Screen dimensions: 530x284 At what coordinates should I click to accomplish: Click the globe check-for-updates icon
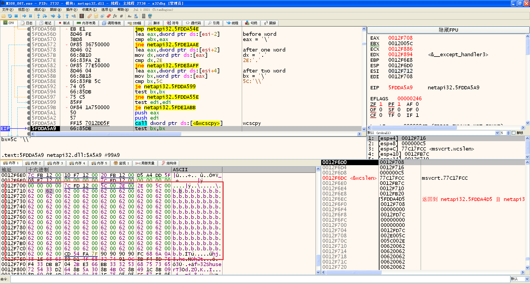tap(150, 16)
